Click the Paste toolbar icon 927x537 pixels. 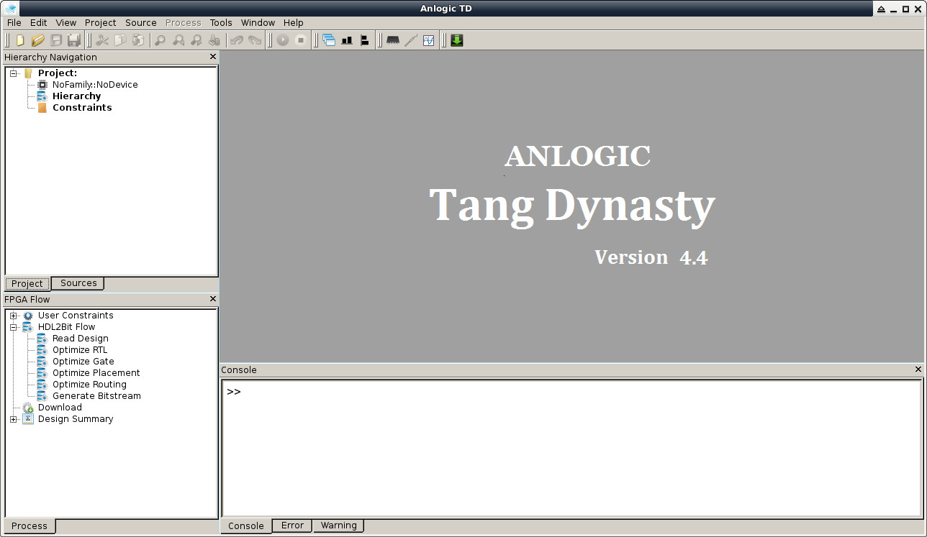click(138, 40)
